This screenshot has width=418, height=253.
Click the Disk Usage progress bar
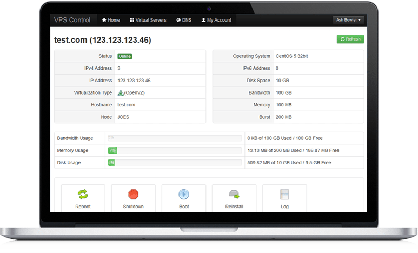coord(174,162)
